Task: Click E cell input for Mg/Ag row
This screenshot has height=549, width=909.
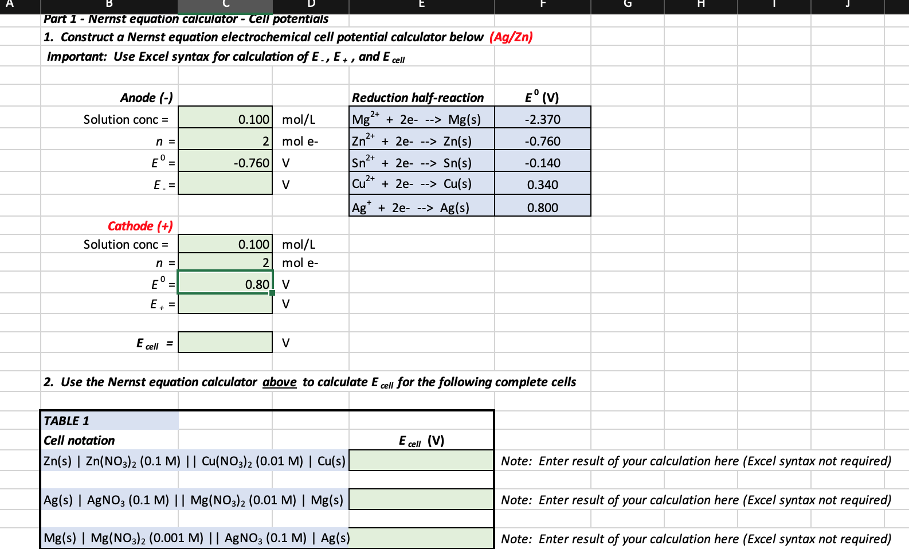Action: [421, 538]
